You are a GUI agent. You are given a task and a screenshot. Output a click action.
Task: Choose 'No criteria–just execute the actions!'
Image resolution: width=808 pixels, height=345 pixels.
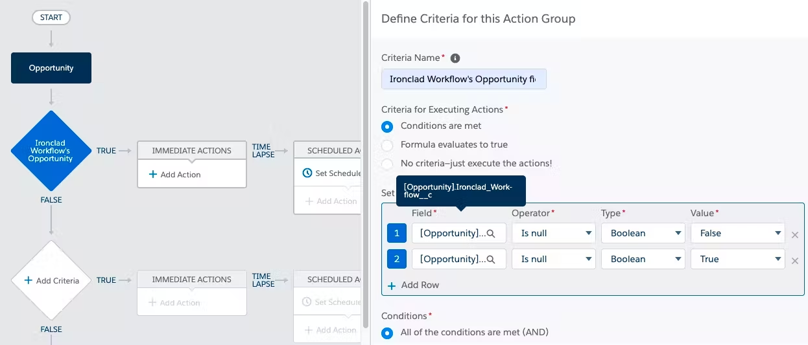[x=387, y=164]
